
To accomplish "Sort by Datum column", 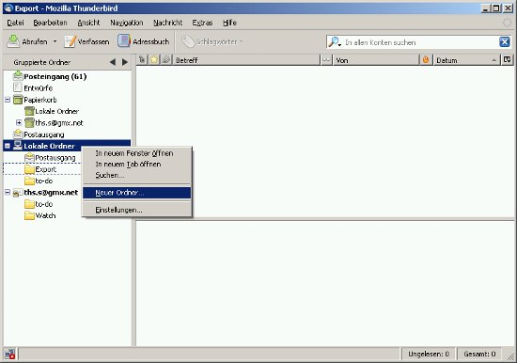I will tap(466, 60).
